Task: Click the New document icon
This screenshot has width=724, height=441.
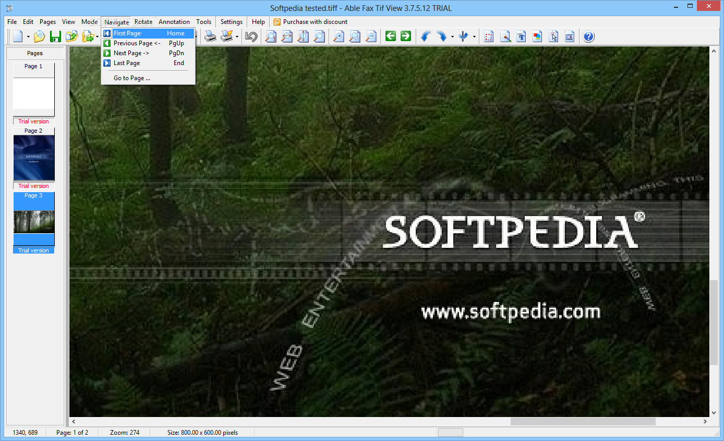Action: (x=18, y=36)
